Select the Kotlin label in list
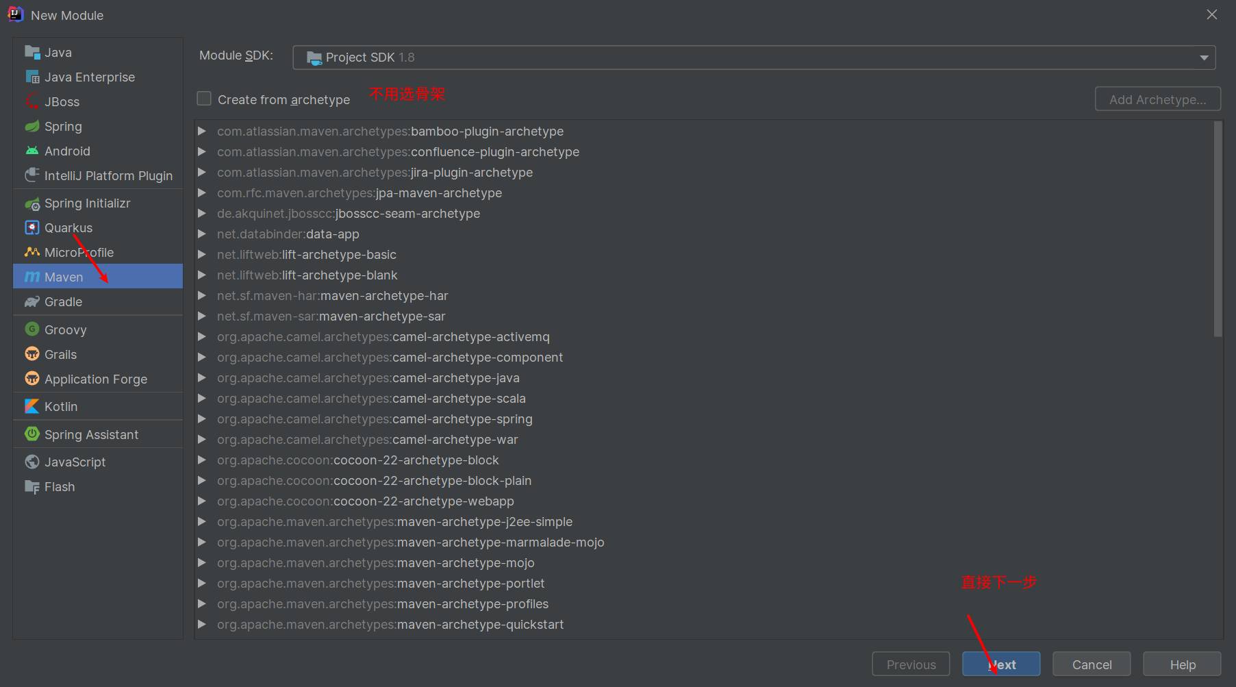 pos(61,407)
